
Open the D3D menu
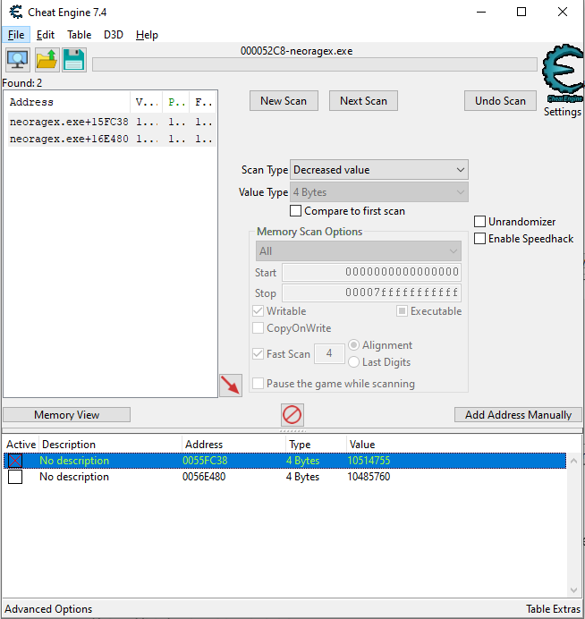(x=114, y=35)
